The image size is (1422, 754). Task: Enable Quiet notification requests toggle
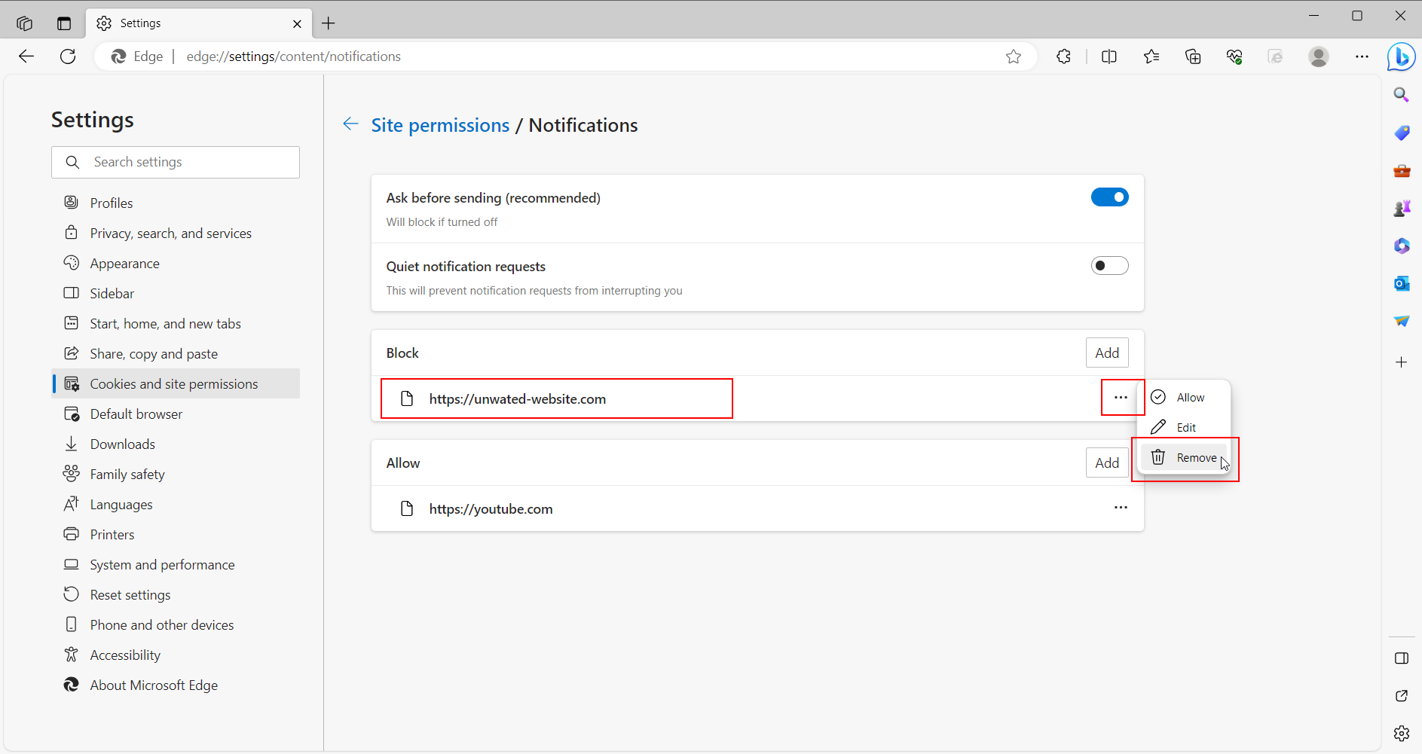[x=1109, y=266]
